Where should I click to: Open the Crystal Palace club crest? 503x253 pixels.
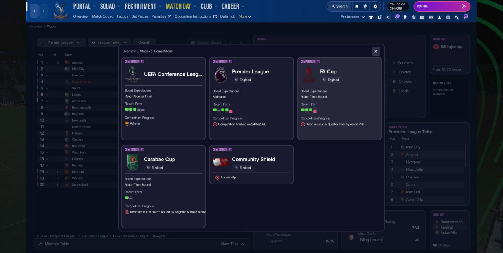tap(61, 11)
